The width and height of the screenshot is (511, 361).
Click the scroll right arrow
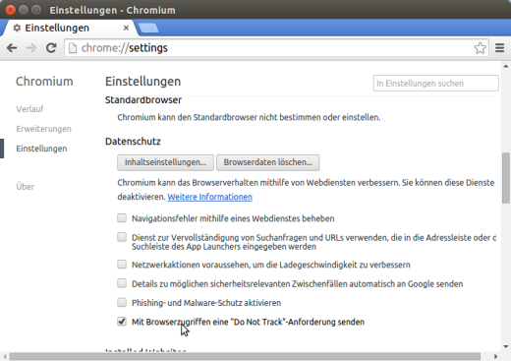click(x=495, y=356)
